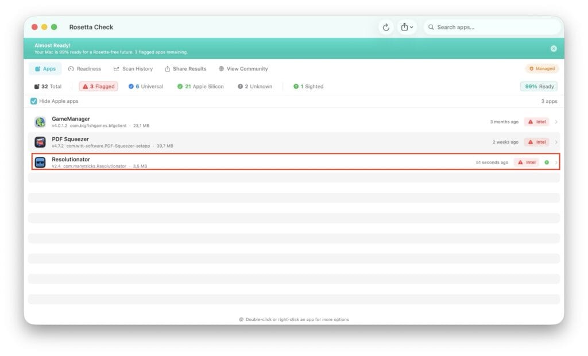Filter by 6 Universal apps
The image size is (588, 356).
(x=146, y=86)
